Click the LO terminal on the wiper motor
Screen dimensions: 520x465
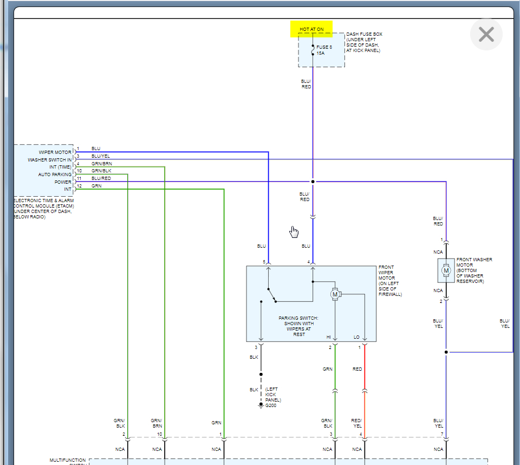[356, 337]
